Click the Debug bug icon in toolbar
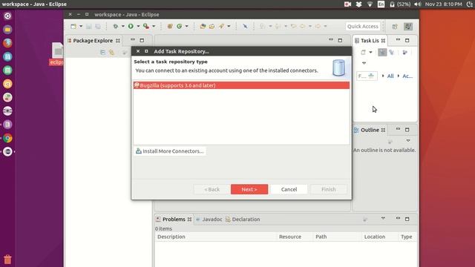475x267 pixels. (x=116, y=27)
